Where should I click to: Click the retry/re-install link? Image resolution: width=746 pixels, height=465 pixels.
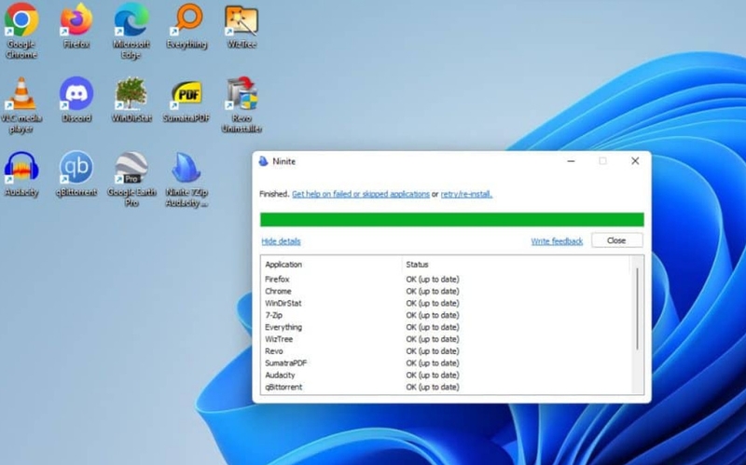[466, 194]
